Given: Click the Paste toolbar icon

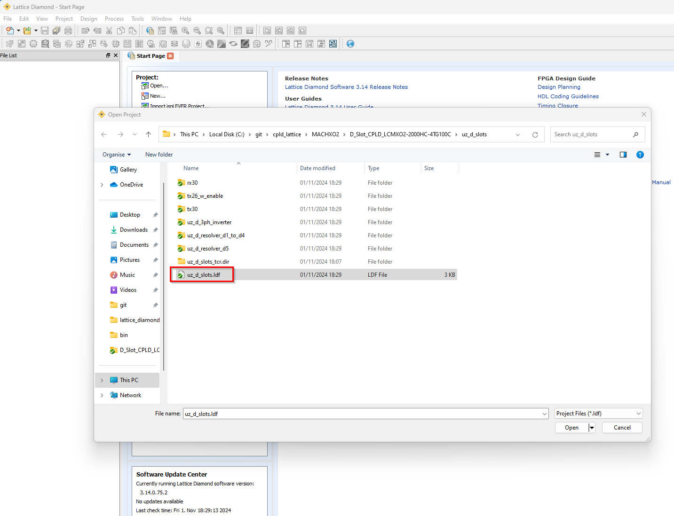Looking at the screenshot, I should [133, 31].
